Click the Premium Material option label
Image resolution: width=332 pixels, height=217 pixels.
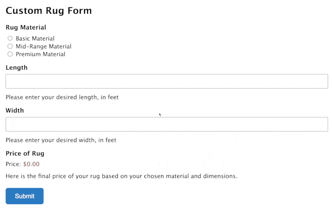[x=40, y=54]
